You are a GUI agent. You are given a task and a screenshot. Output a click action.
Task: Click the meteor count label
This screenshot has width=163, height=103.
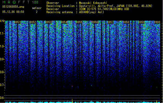tap(37, 8)
